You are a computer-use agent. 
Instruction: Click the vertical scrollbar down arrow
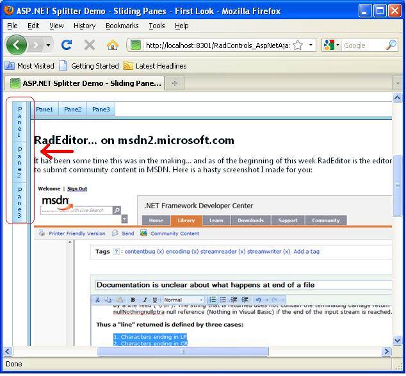[397, 340]
